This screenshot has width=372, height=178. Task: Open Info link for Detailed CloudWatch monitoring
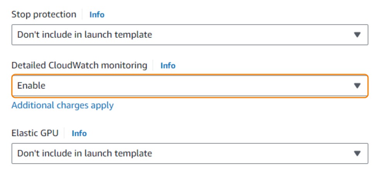[168, 66]
